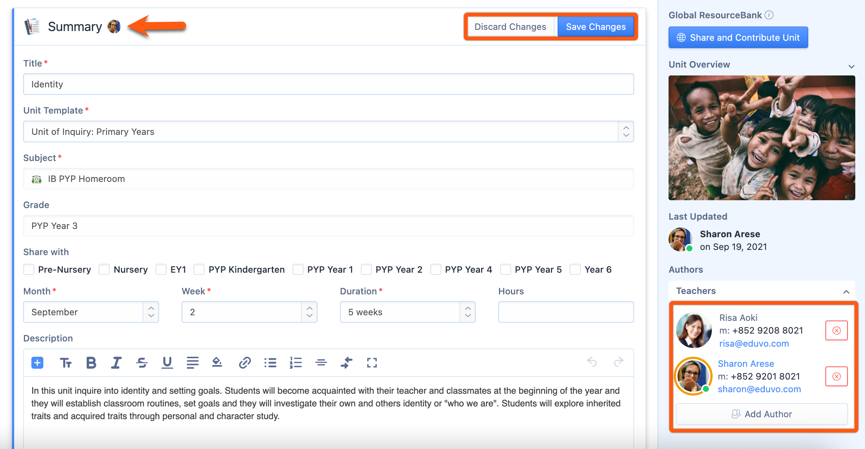The height and width of the screenshot is (449, 865).
Task: Click into the Hours input field
Action: (565, 312)
